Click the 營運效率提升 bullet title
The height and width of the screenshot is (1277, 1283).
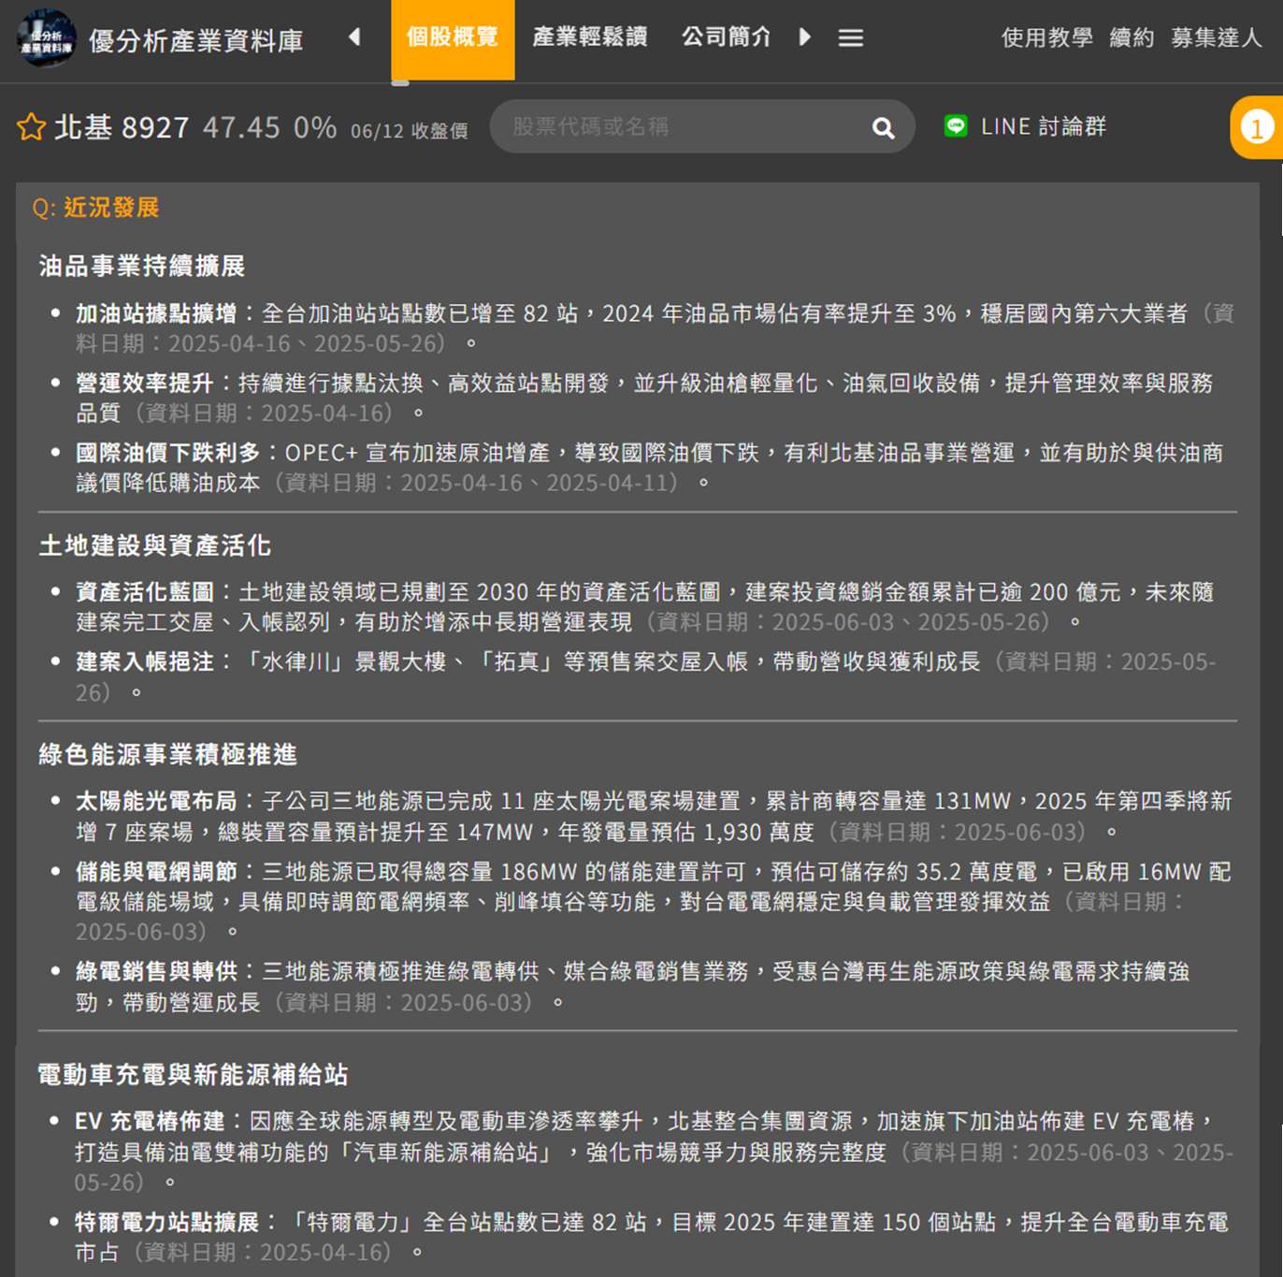click(145, 383)
